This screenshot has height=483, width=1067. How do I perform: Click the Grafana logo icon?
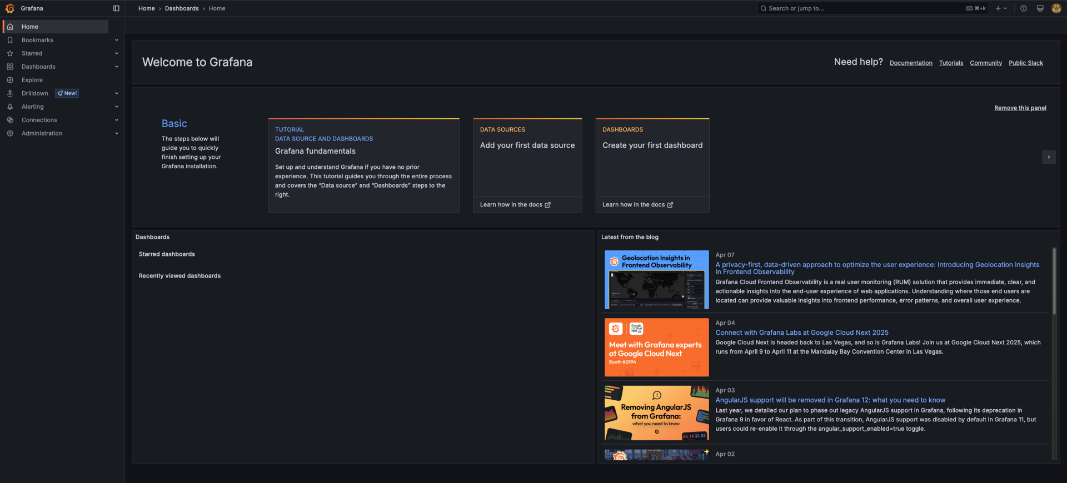pyautogui.click(x=9, y=8)
